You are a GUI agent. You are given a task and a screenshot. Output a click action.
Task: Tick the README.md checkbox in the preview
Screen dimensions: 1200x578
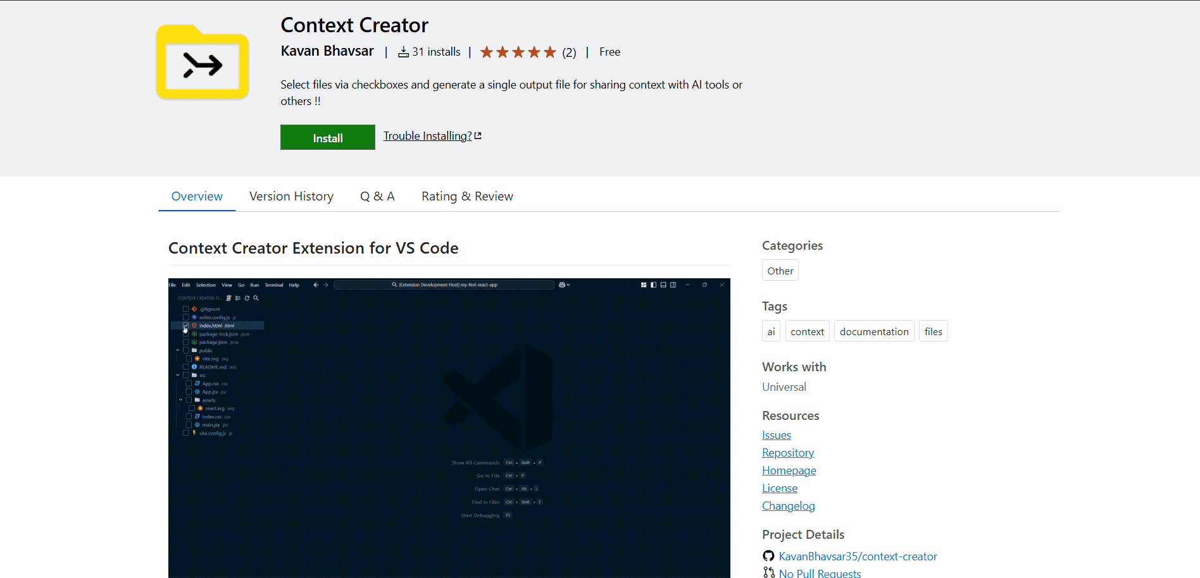[185, 367]
